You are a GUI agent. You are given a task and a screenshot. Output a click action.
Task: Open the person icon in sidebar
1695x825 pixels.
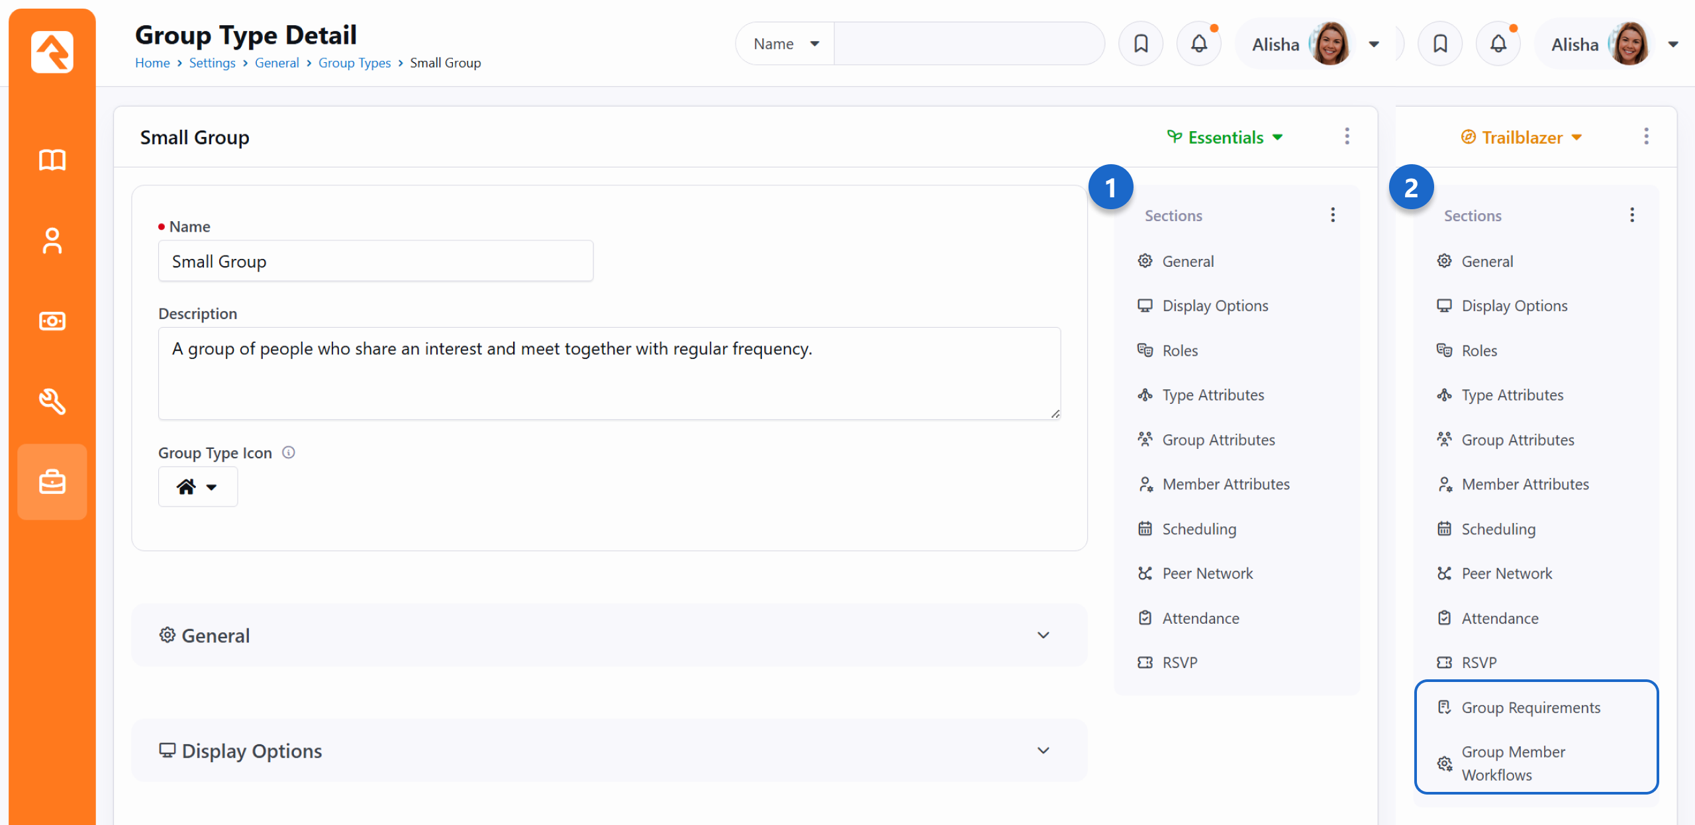(52, 241)
